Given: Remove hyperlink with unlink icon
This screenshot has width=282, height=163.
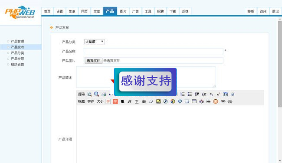Looking at the screenshot, I should (x=230, y=101).
